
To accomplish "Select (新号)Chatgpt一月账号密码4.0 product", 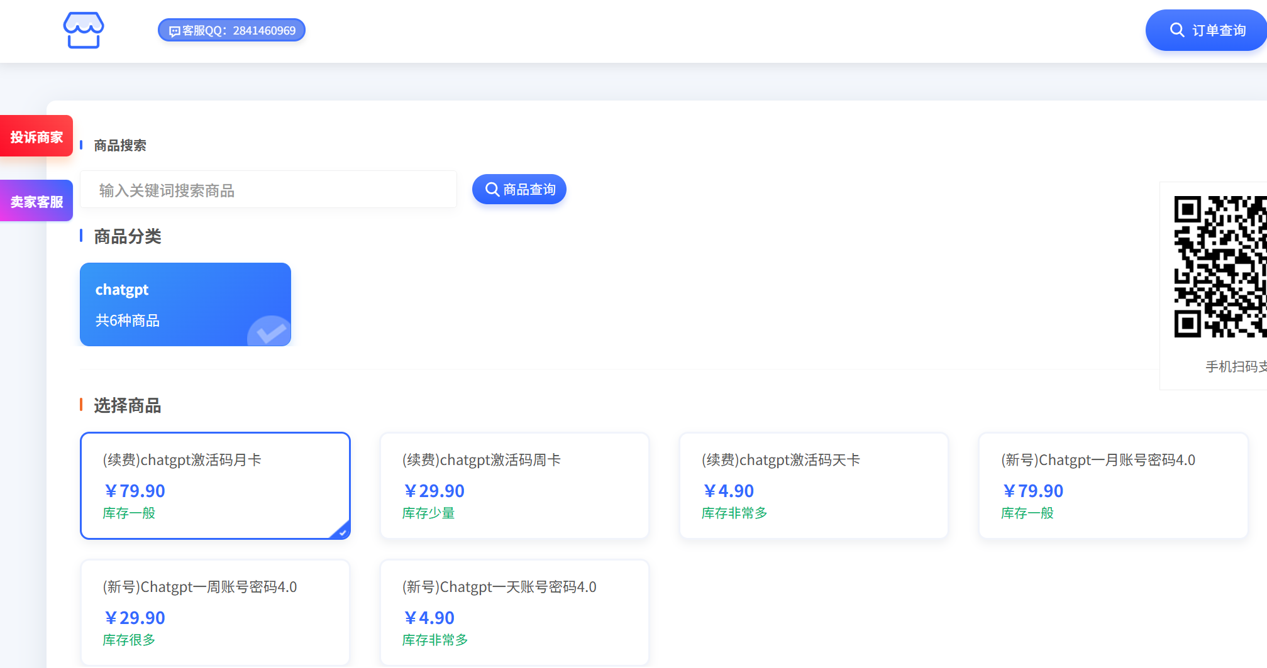I will 1113,486.
